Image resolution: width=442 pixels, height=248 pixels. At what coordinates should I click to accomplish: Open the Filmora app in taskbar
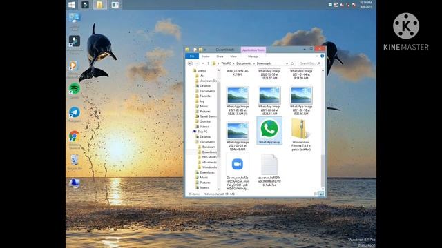point(85,5)
